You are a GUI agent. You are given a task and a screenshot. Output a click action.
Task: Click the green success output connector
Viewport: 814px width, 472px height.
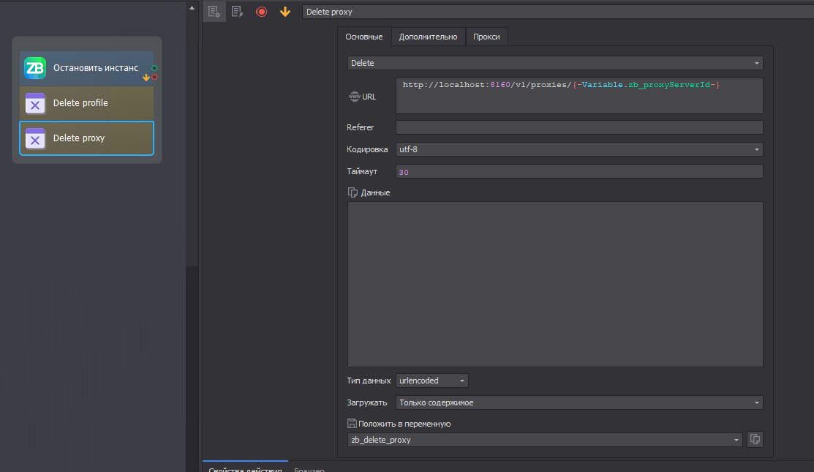(x=154, y=68)
